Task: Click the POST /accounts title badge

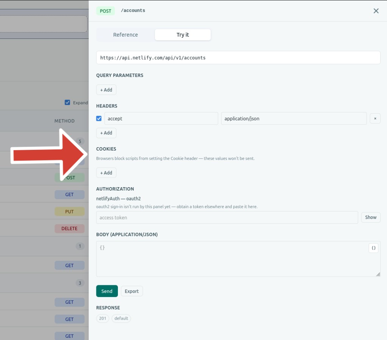Action: tap(105, 11)
